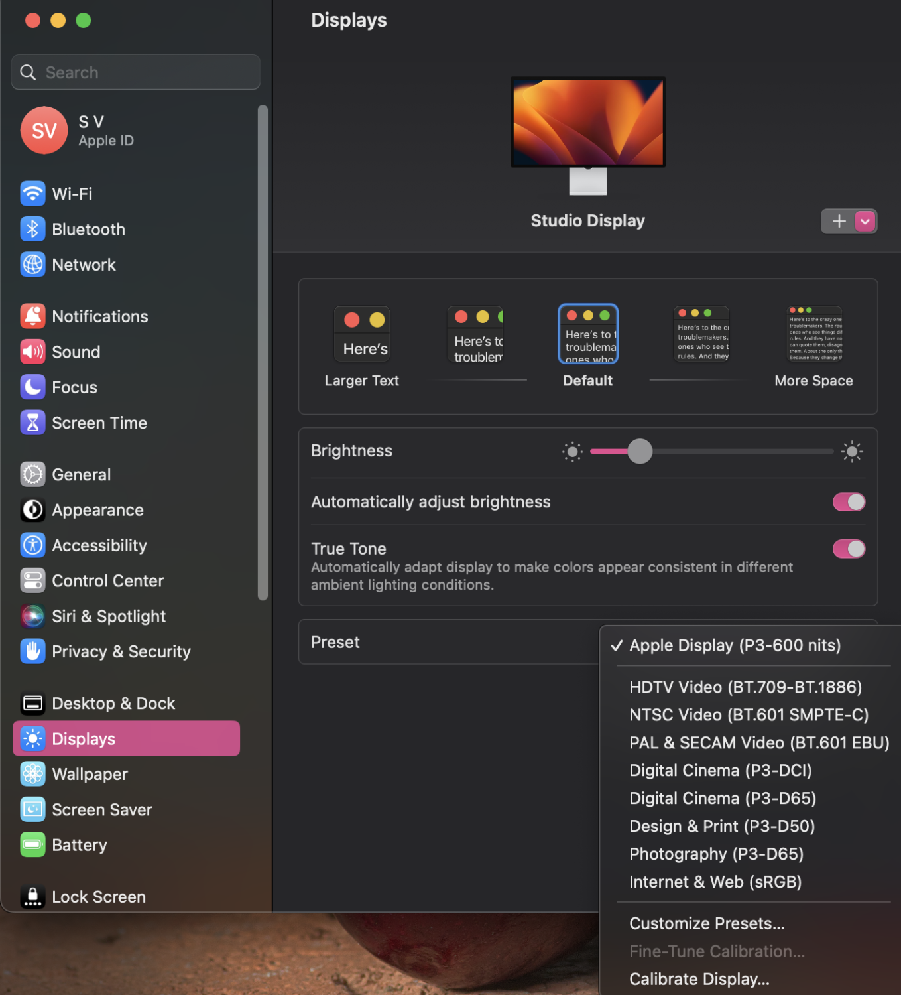Open the add-display chevron dropdown
Image resolution: width=901 pixels, height=995 pixels.
pos(864,221)
